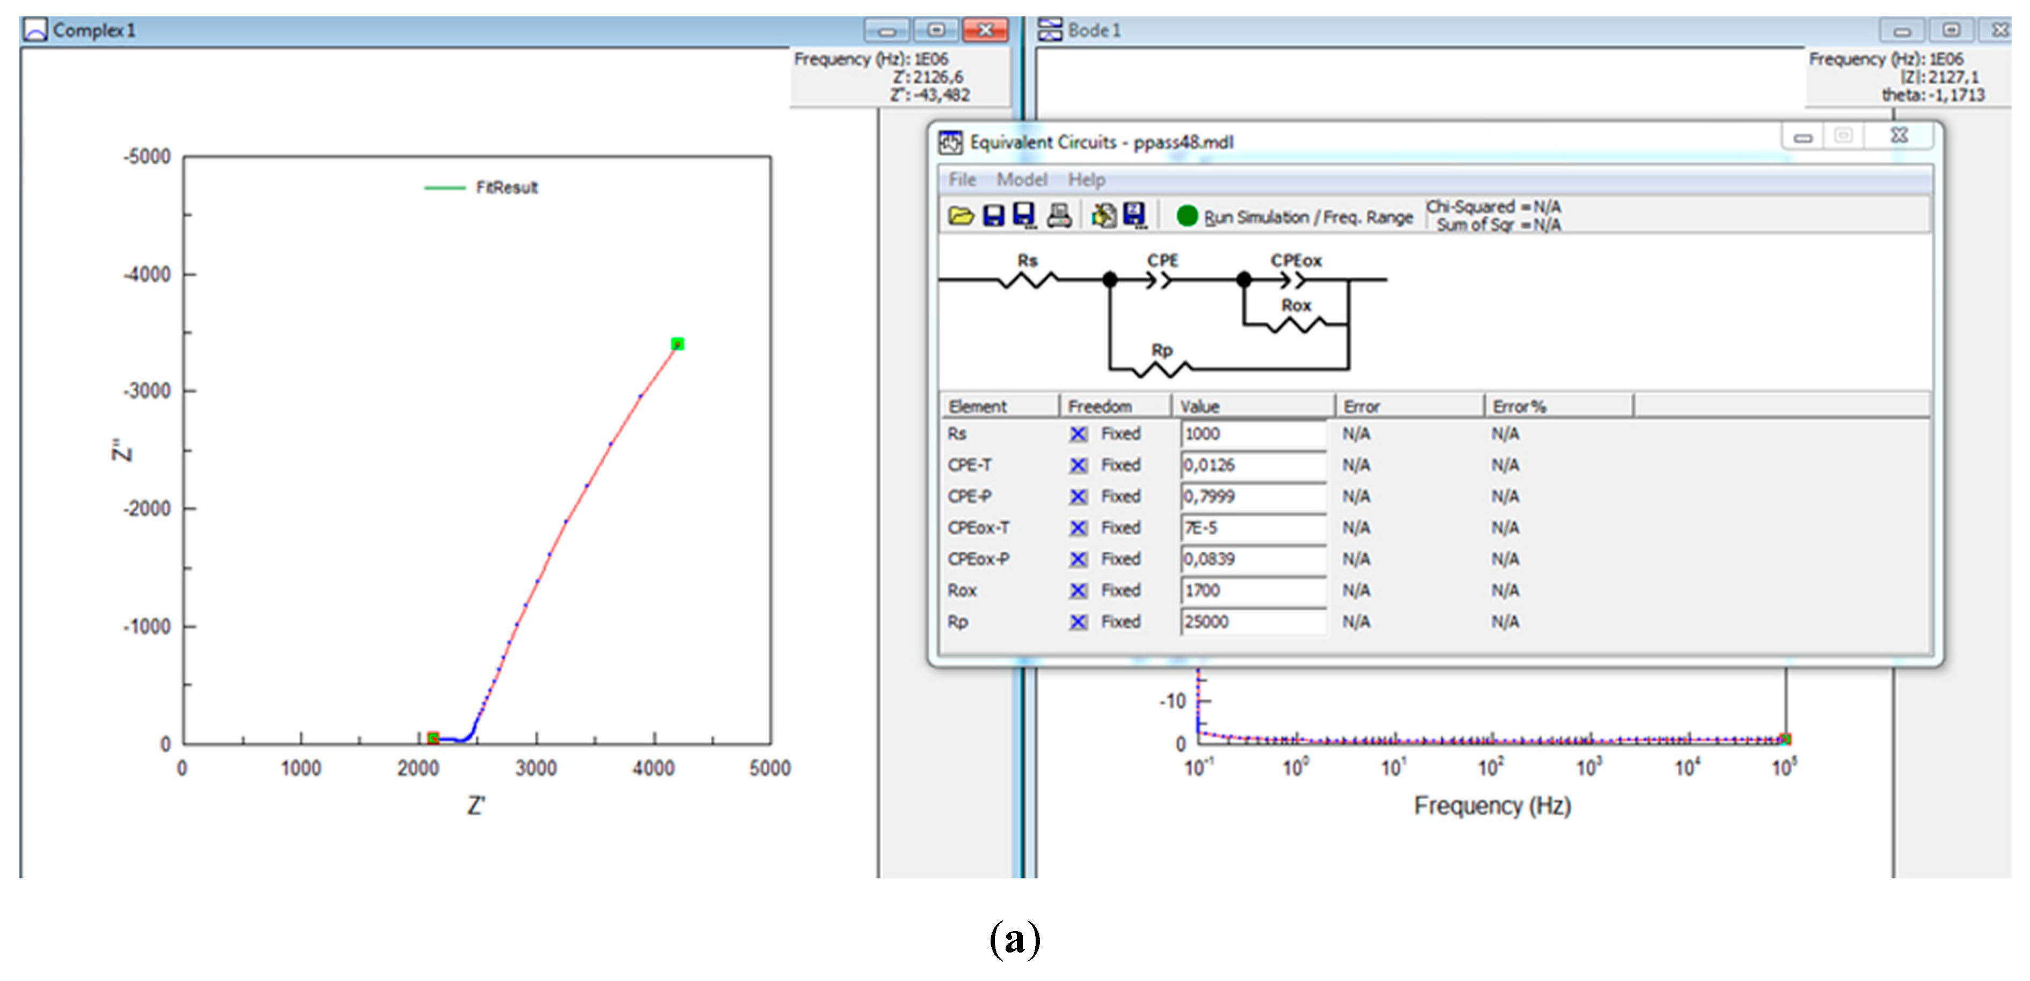This screenshot has width=2030, height=981.
Task: Click the Save As floppy icon
Action: point(1024,215)
